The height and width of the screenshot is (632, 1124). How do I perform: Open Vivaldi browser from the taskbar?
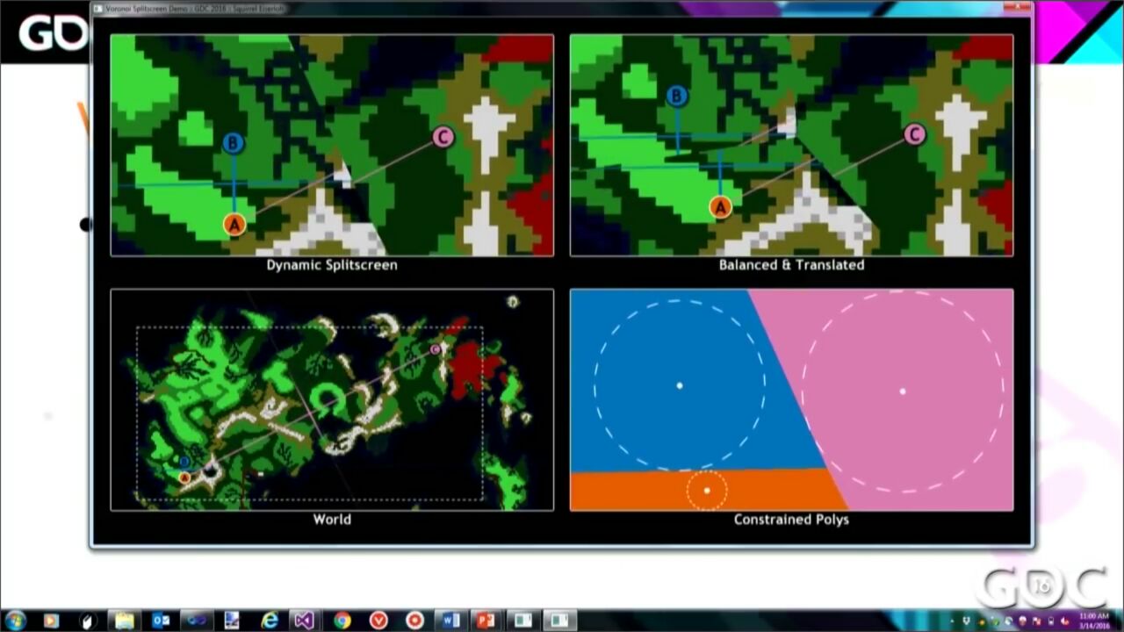378,621
